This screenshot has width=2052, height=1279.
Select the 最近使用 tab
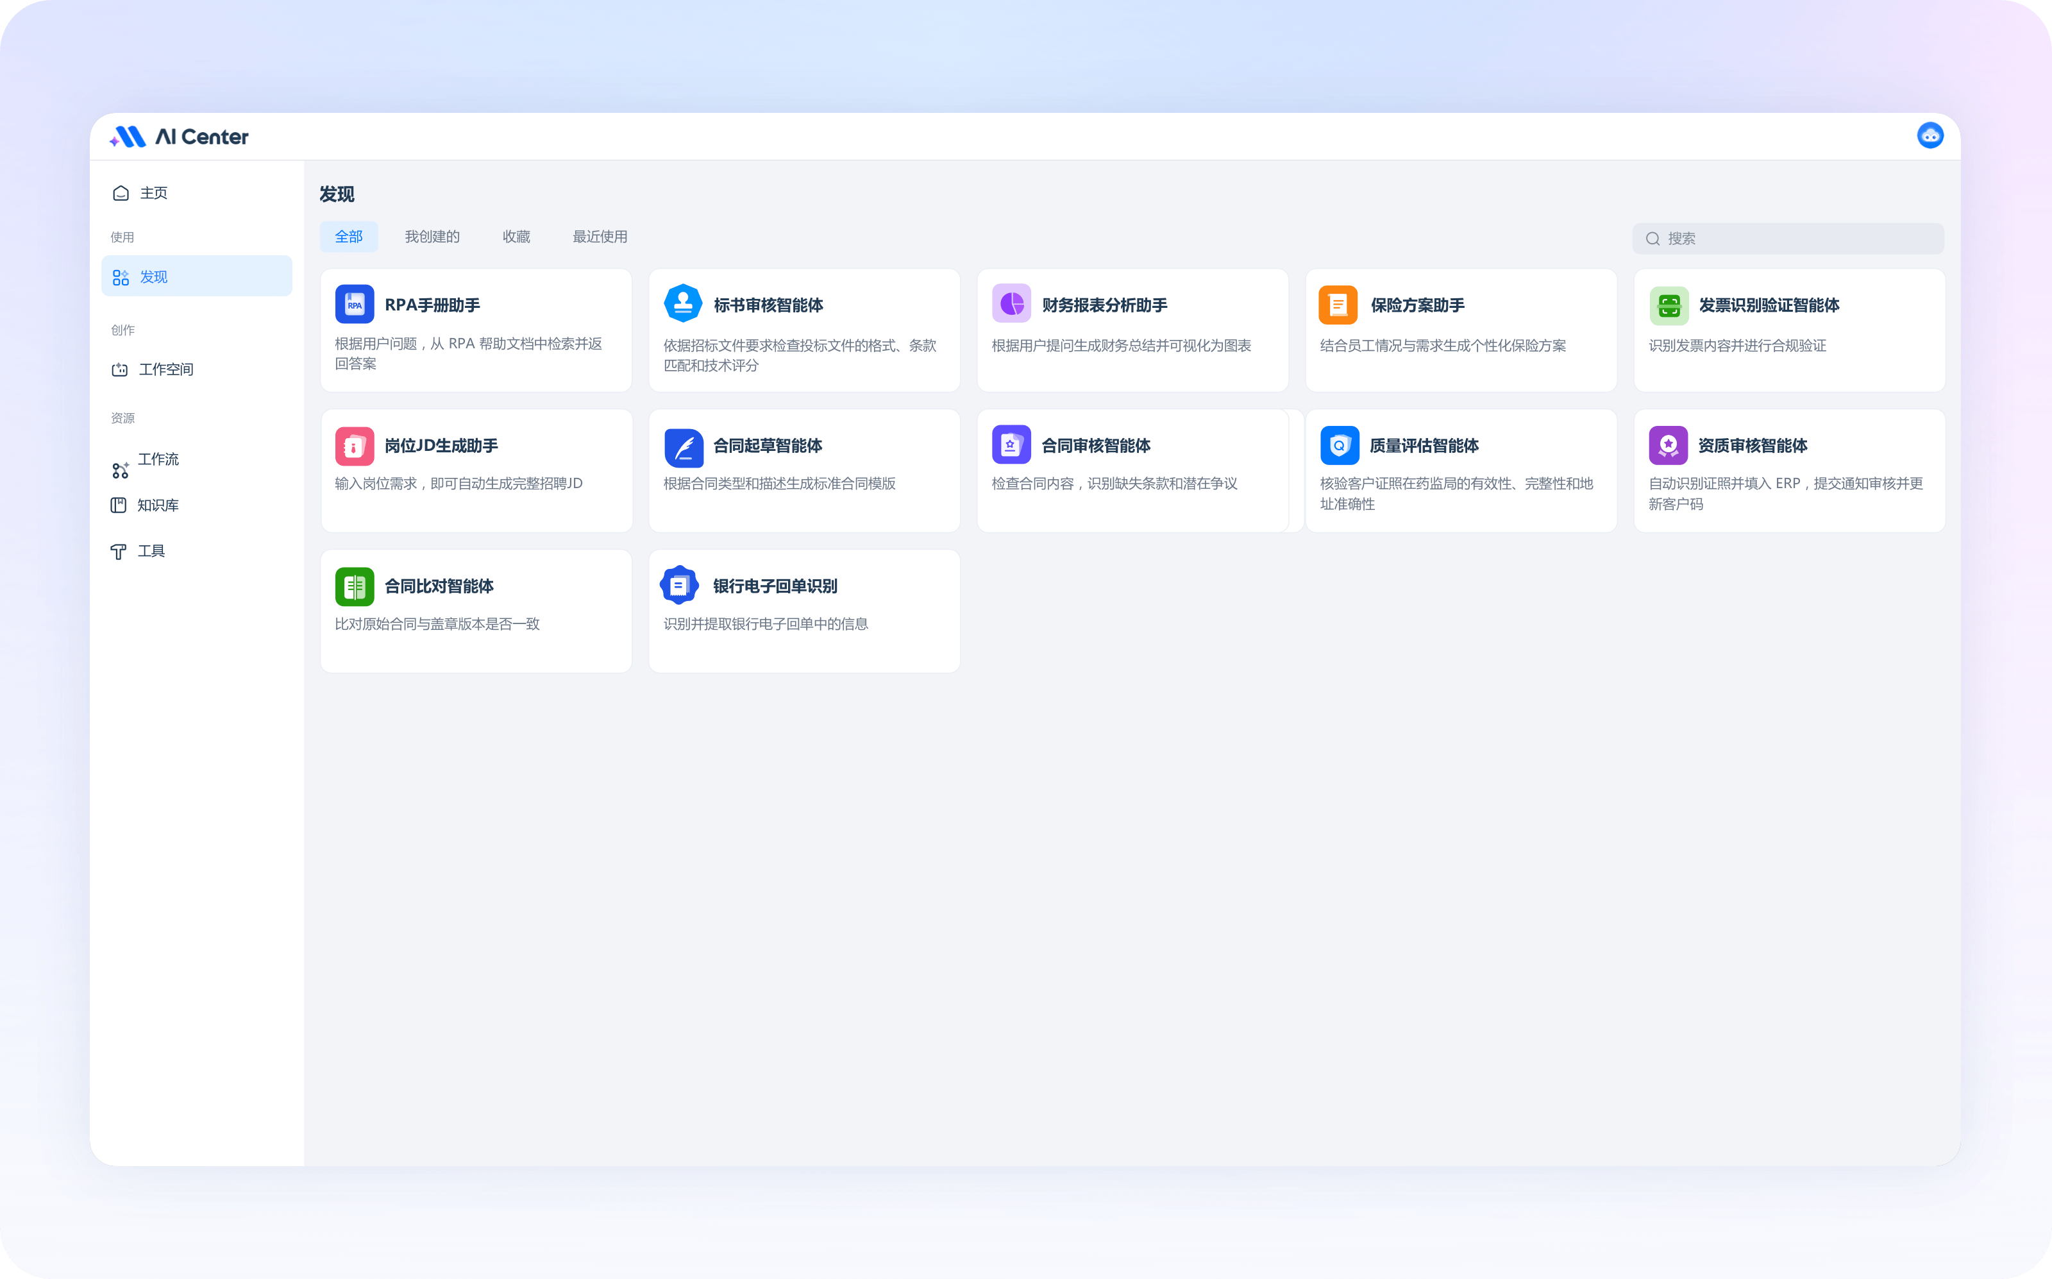click(x=600, y=237)
